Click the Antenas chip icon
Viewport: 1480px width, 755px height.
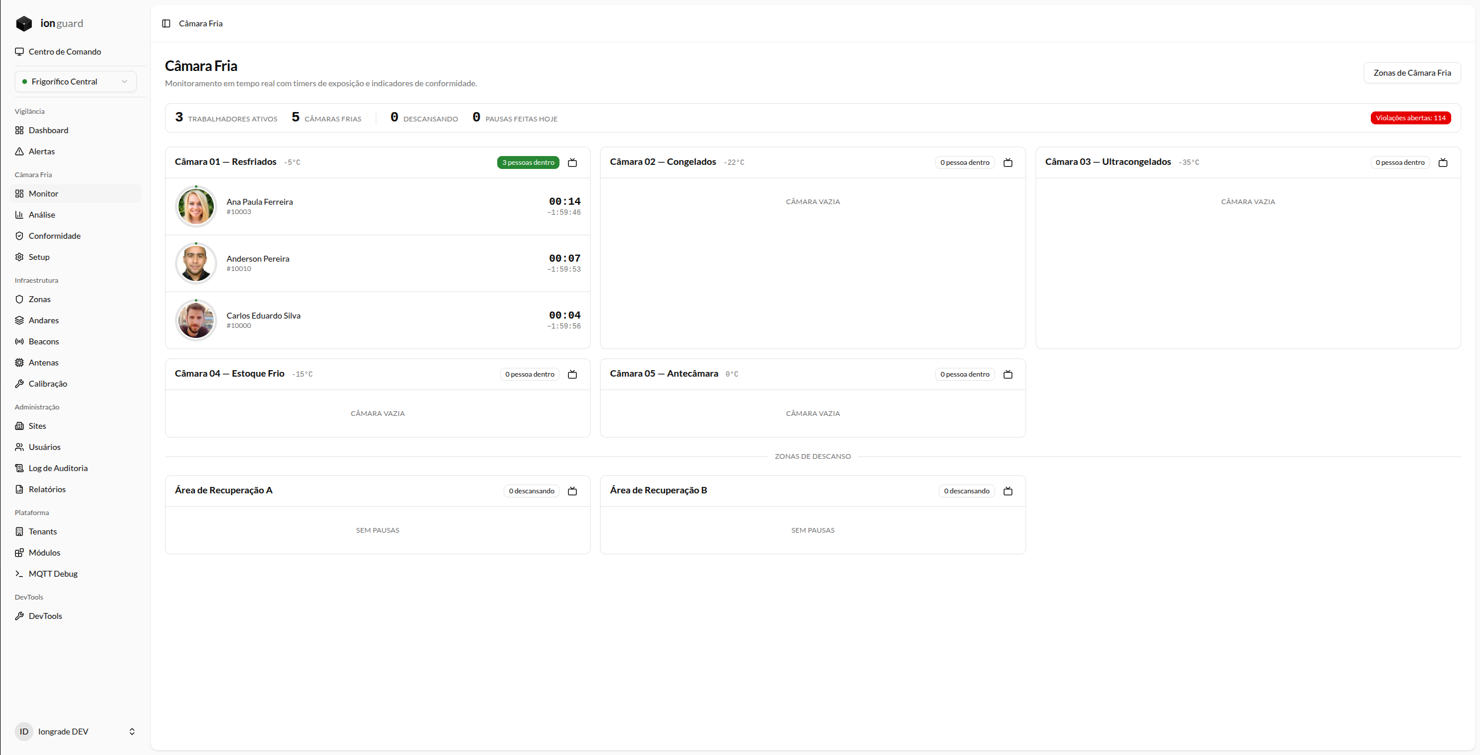pyautogui.click(x=19, y=363)
